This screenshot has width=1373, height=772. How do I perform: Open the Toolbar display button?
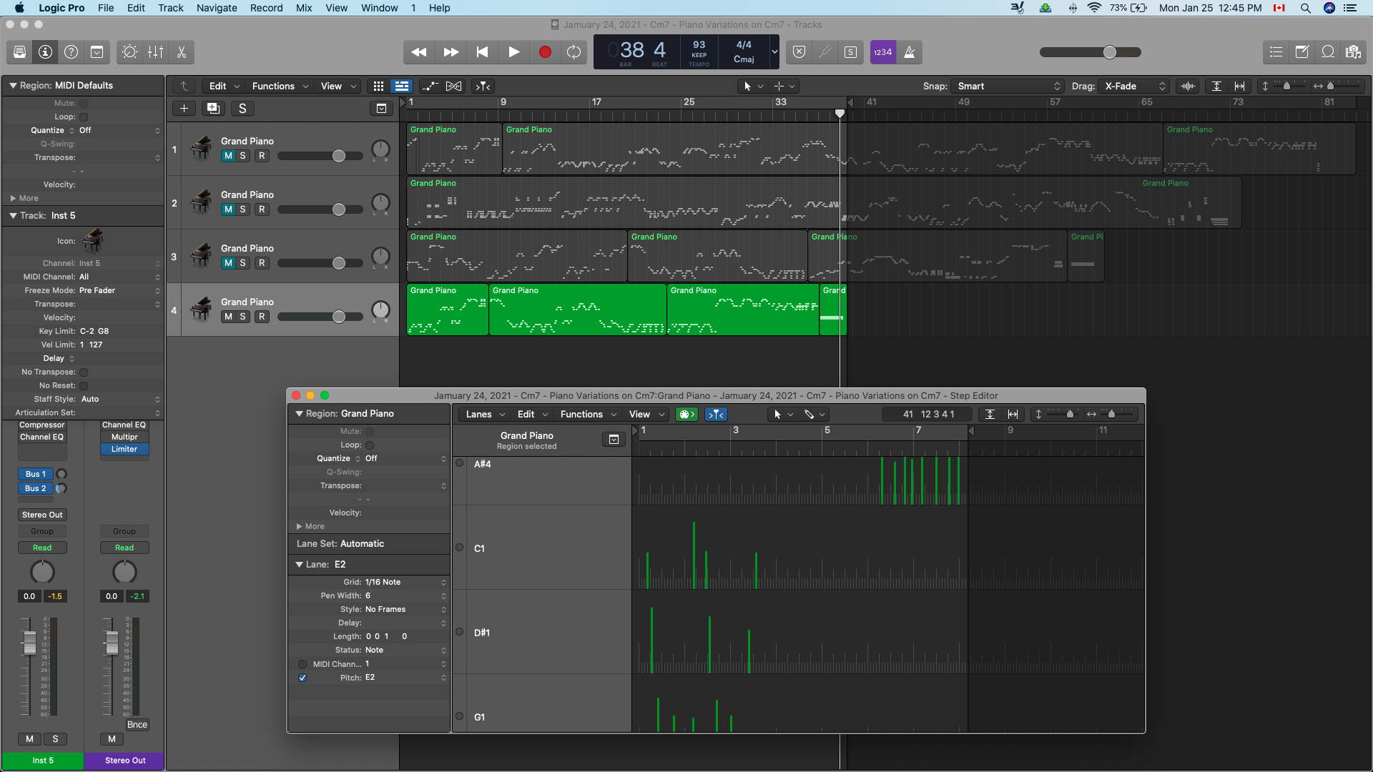pos(97,52)
